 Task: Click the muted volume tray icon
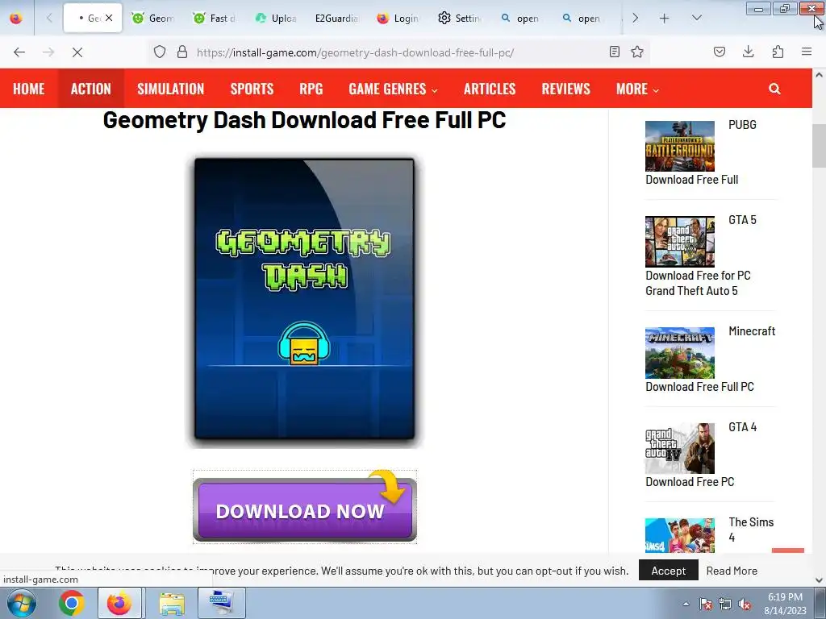pyautogui.click(x=745, y=604)
